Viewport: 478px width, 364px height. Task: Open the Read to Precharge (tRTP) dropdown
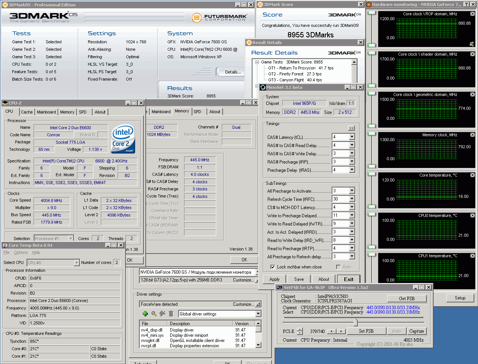352,248
